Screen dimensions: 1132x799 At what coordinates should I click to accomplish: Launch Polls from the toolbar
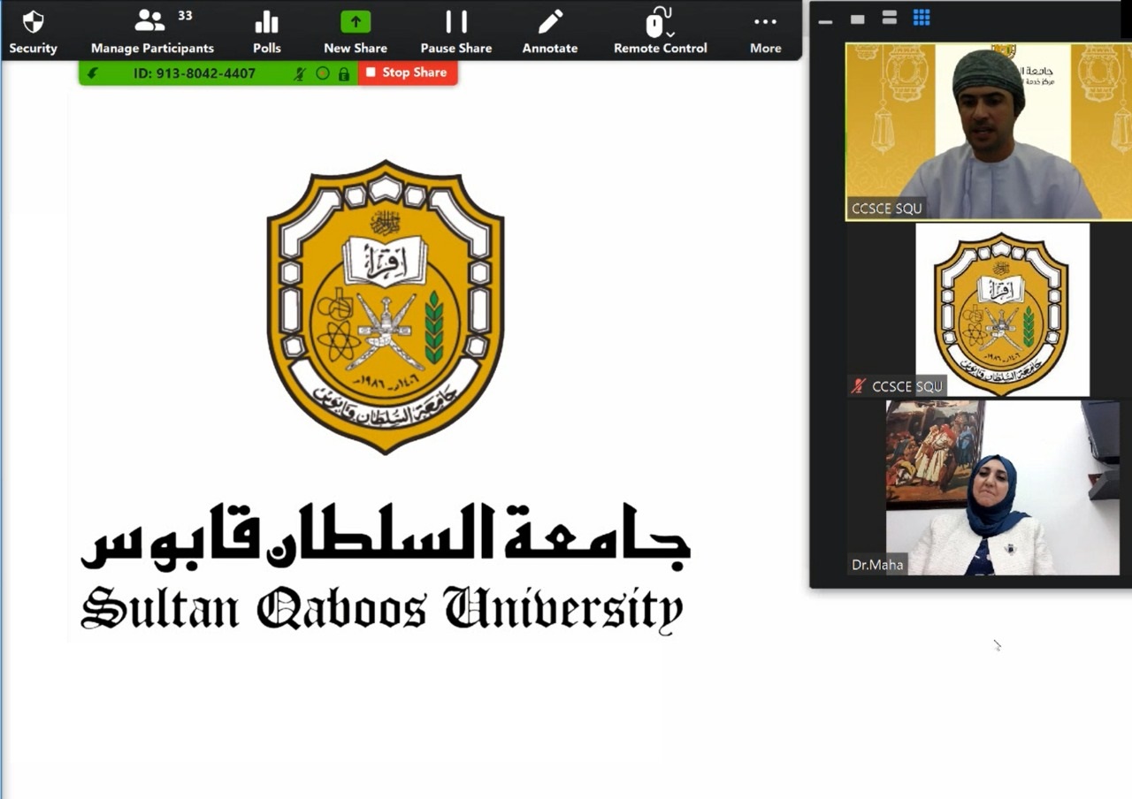coord(266,31)
